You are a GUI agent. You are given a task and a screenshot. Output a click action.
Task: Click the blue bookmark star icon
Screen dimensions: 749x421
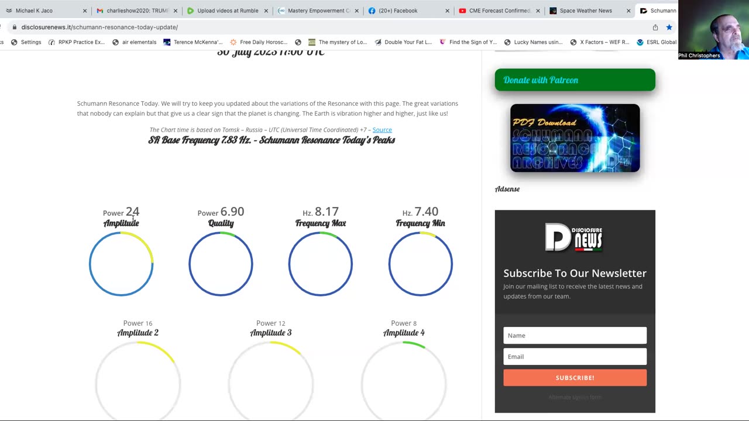669,27
